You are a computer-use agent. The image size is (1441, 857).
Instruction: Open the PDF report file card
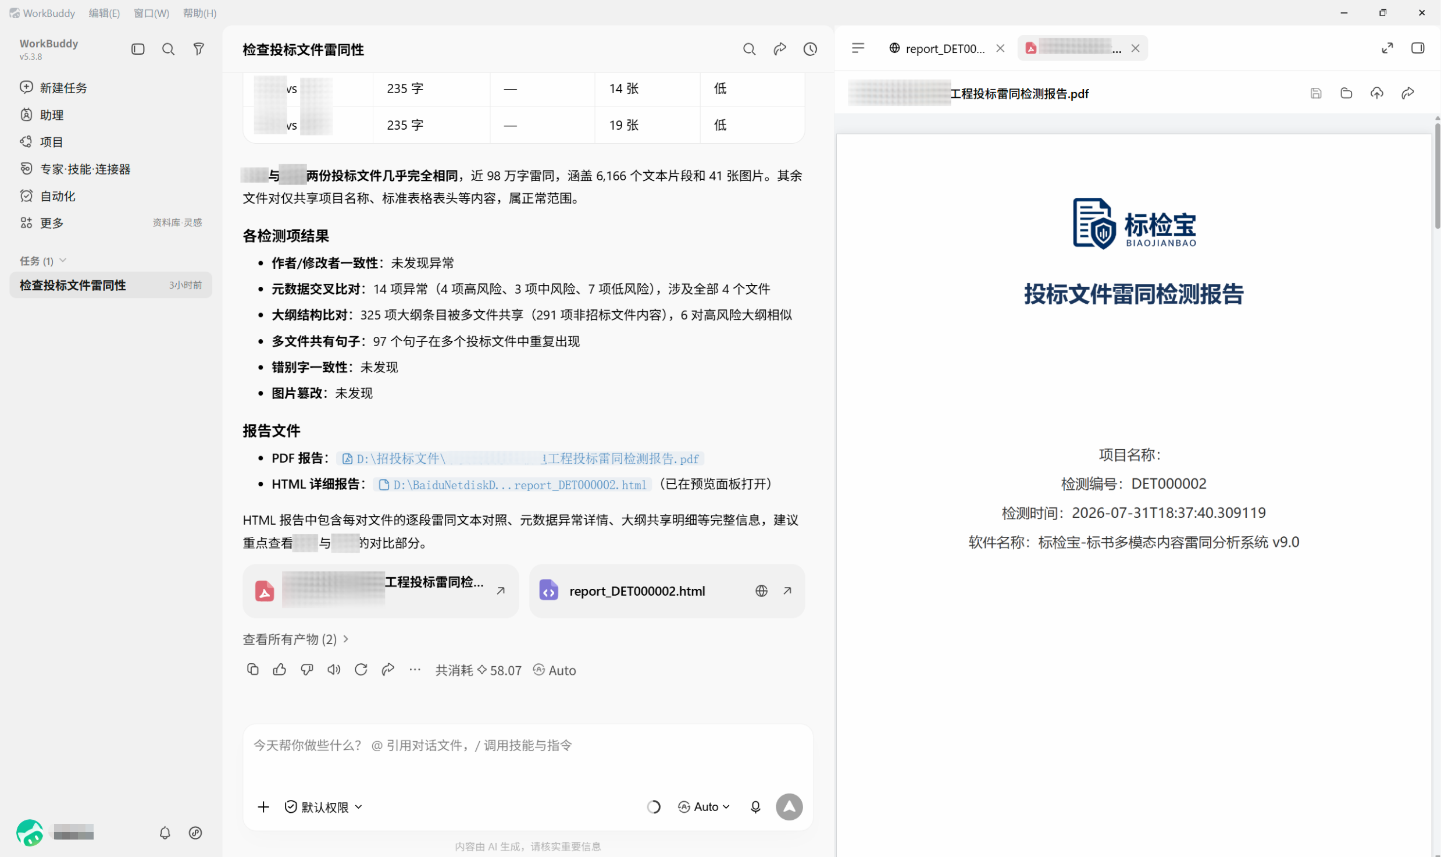380,591
